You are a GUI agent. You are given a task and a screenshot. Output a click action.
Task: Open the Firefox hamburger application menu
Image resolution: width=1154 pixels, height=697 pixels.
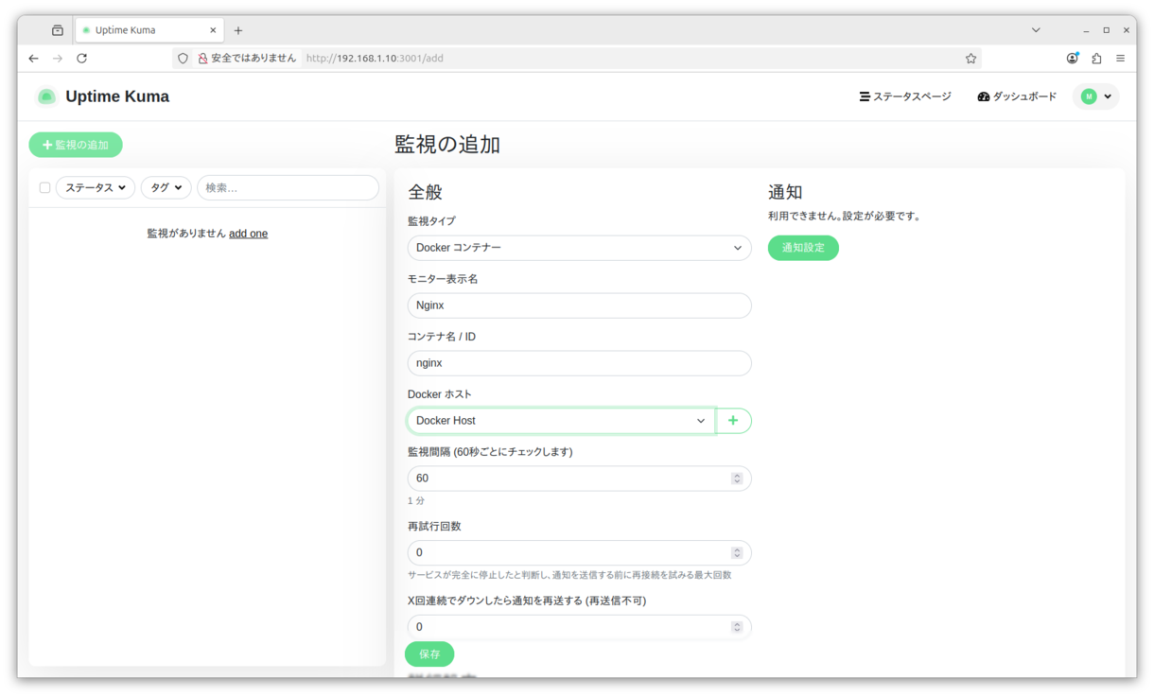pos(1120,59)
